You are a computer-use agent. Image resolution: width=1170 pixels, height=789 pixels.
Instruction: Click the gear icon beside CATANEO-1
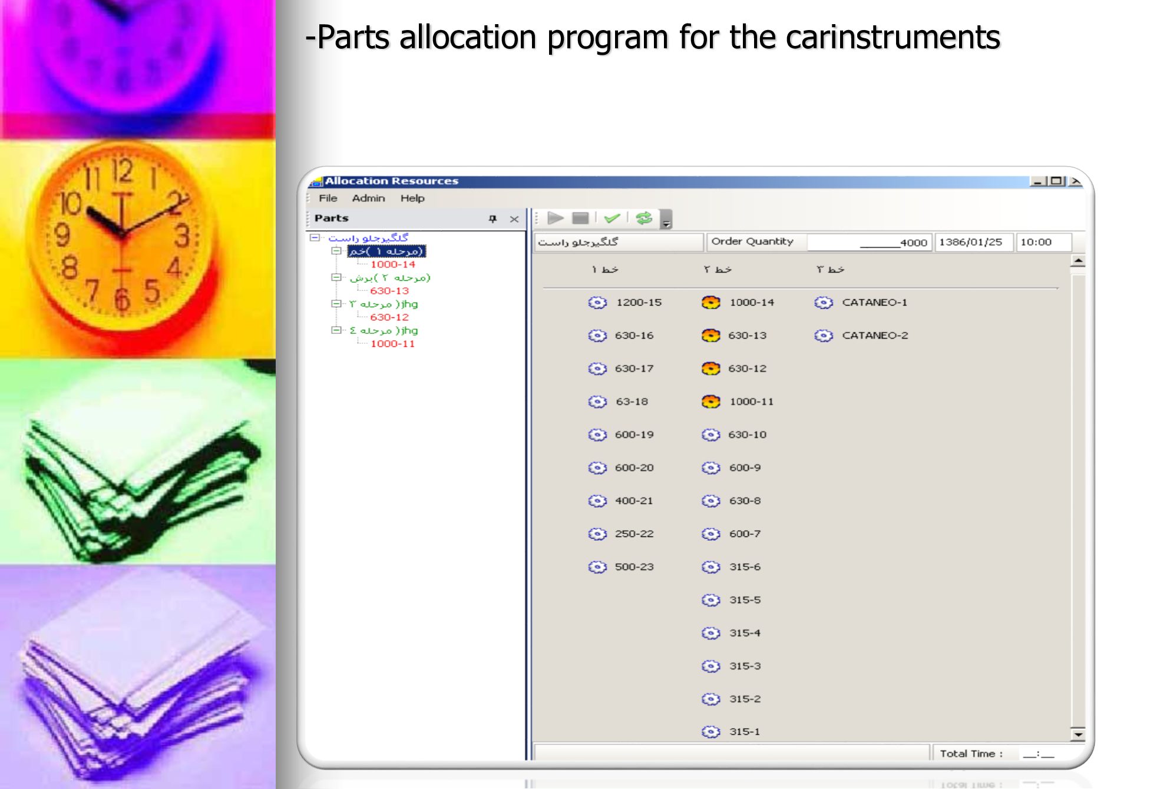coord(824,303)
